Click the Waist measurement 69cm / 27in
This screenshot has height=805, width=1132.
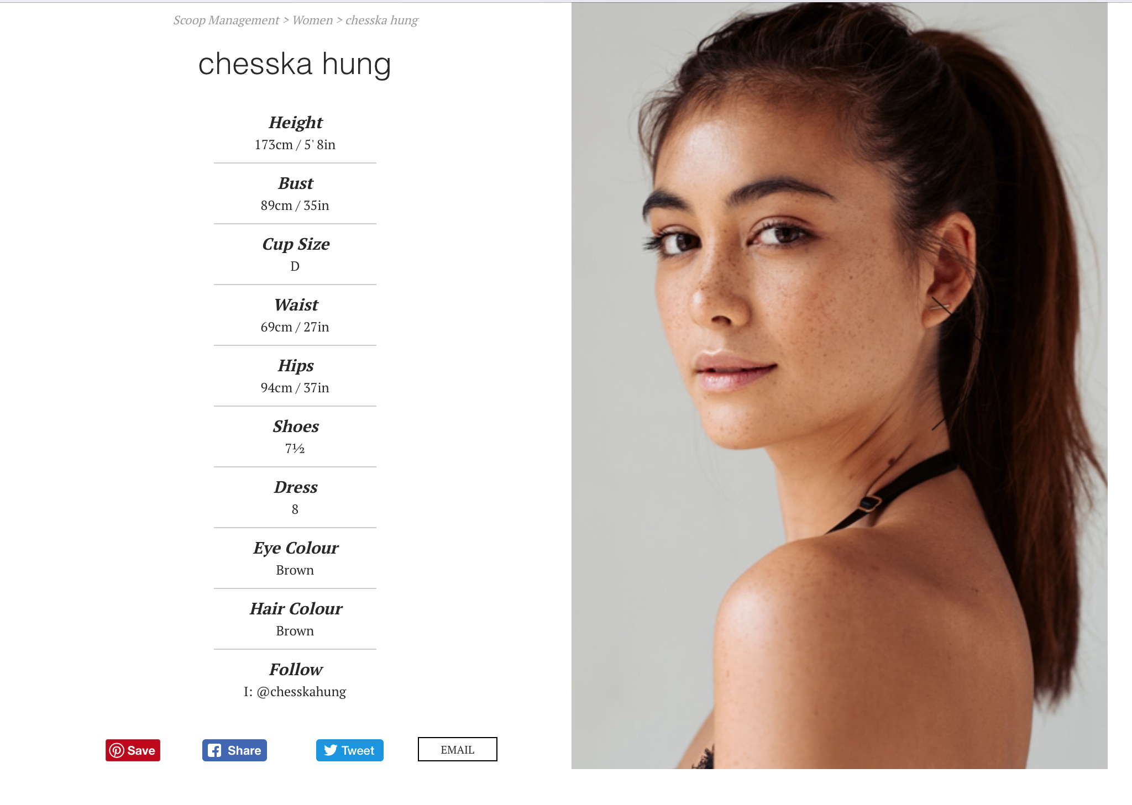click(x=295, y=327)
